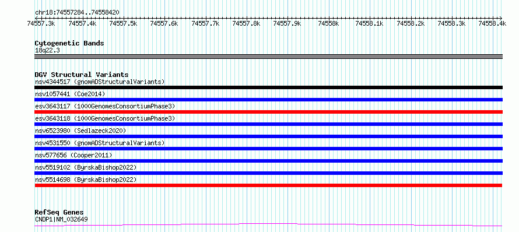Select the nsv4531550 gnomADStructuralVariants label
The height and width of the screenshot is (232, 519).
pyautogui.click(x=100, y=143)
